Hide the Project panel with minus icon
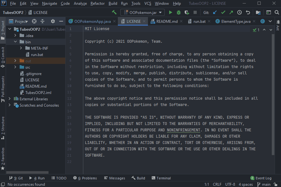The width and height of the screenshot is (281, 187). (x=61, y=21)
